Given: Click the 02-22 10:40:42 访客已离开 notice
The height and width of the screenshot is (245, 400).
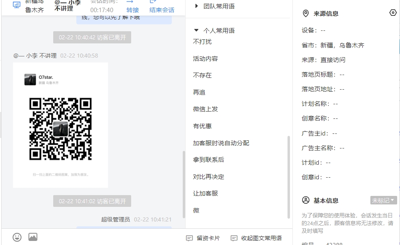Looking at the screenshot, I should click(x=92, y=37).
